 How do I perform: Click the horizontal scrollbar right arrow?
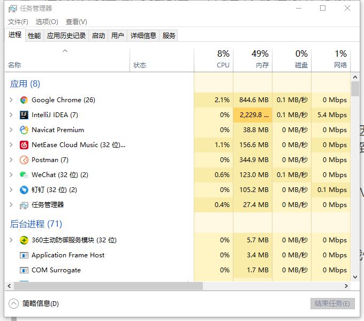pos(346,286)
